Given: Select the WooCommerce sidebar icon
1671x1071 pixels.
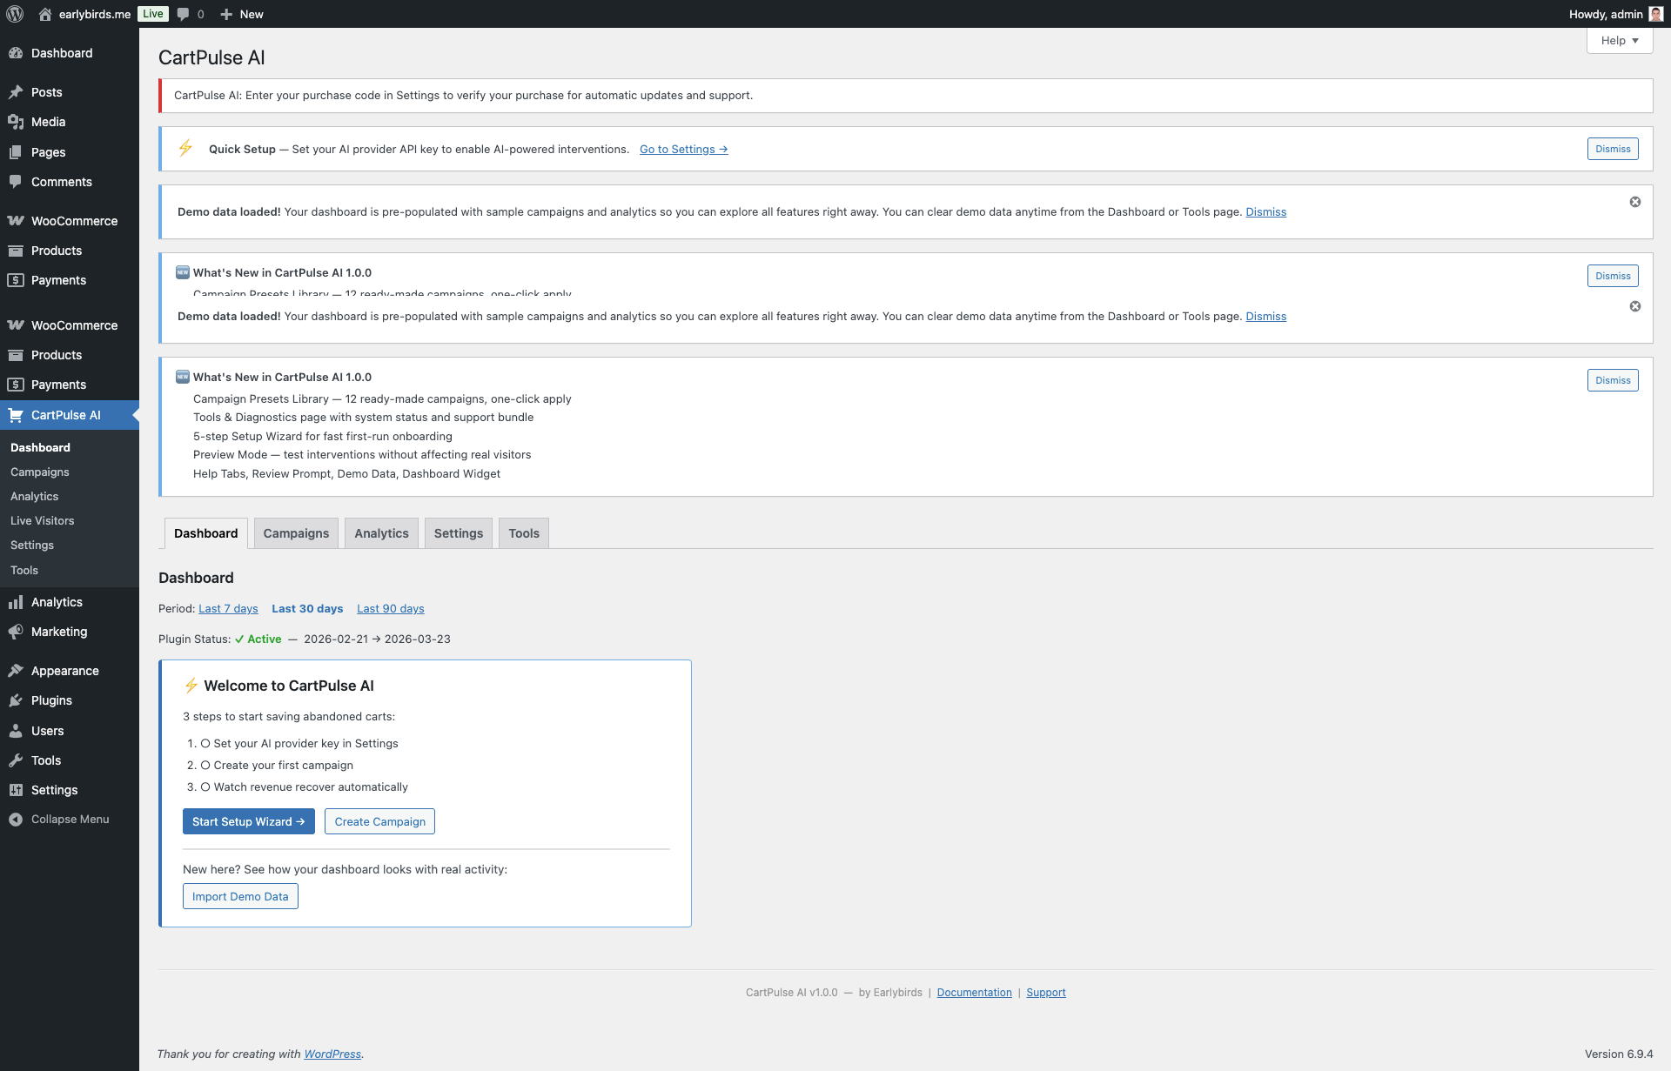Looking at the screenshot, I should click(x=16, y=221).
